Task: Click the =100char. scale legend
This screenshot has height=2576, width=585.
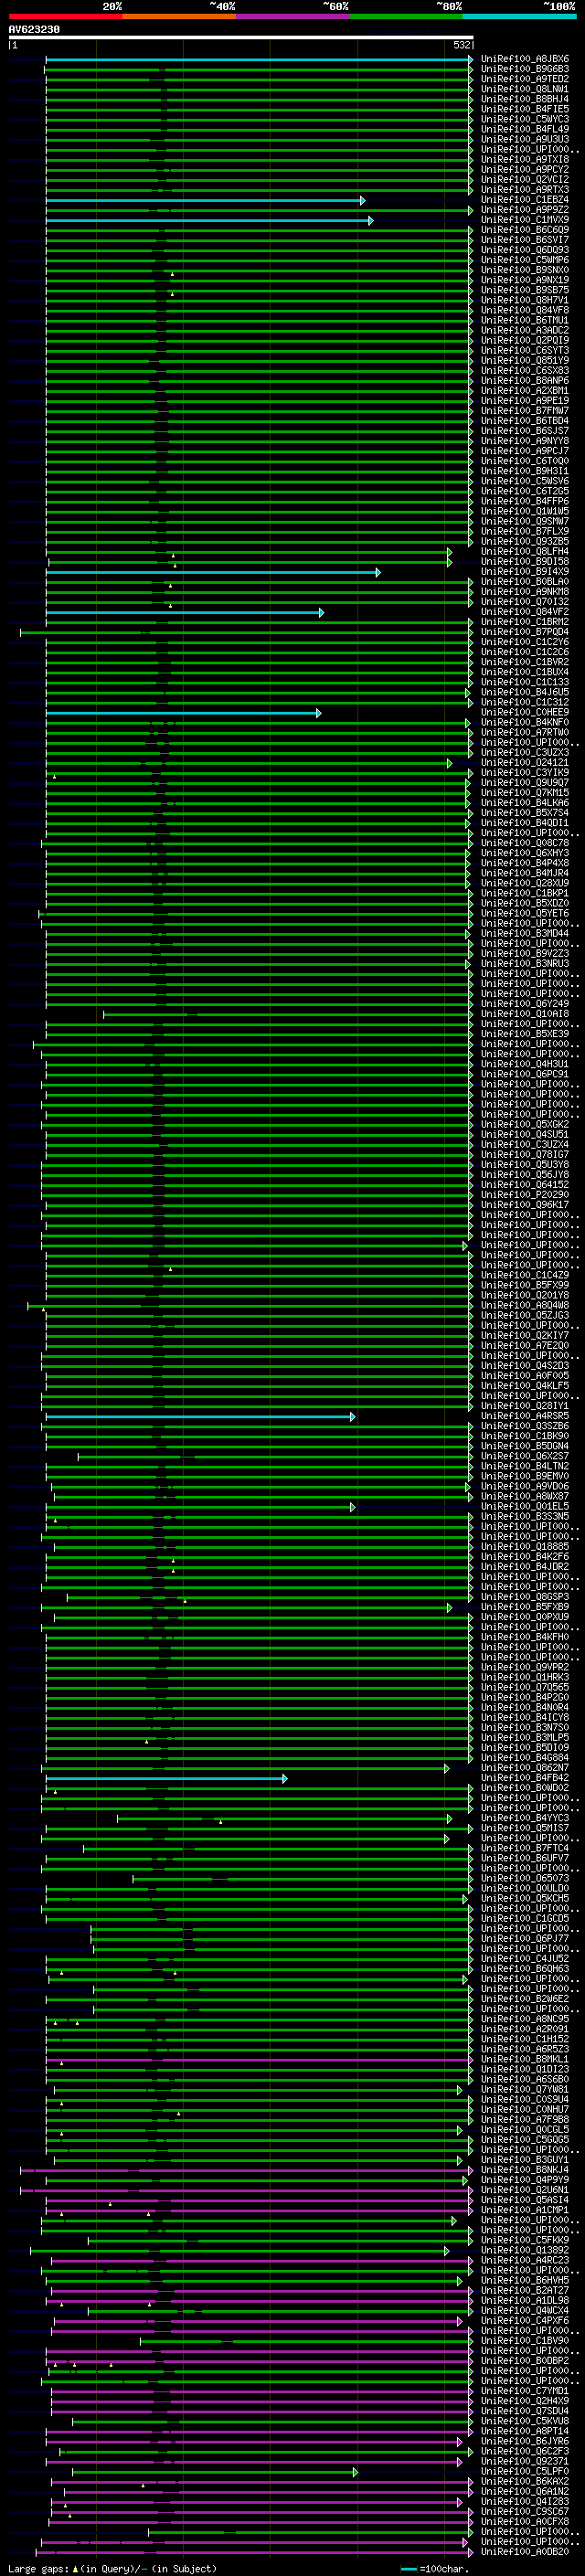Action: (435, 2569)
